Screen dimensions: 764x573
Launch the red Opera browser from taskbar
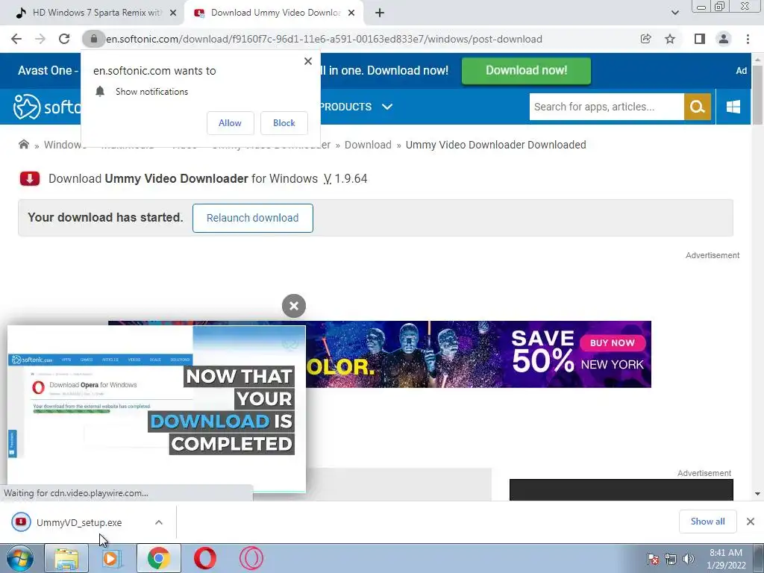pyautogui.click(x=204, y=558)
